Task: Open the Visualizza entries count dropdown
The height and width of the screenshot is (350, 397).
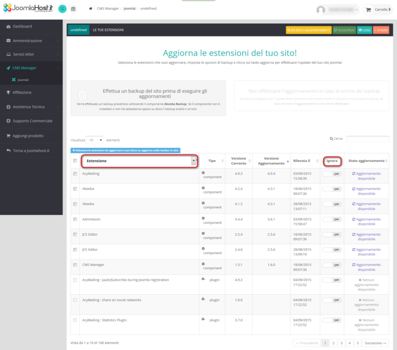Action: coord(95,140)
